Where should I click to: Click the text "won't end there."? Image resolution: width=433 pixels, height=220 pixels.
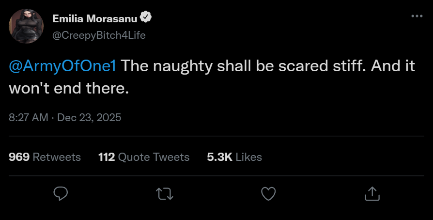point(69,89)
